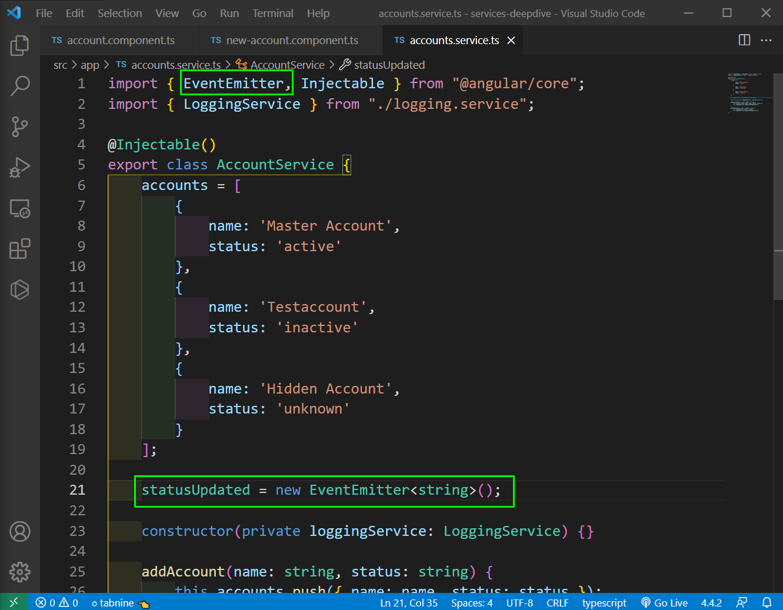This screenshot has width=783, height=610.
Task: Click the CRLF end-of-line selector
Action: click(x=558, y=602)
